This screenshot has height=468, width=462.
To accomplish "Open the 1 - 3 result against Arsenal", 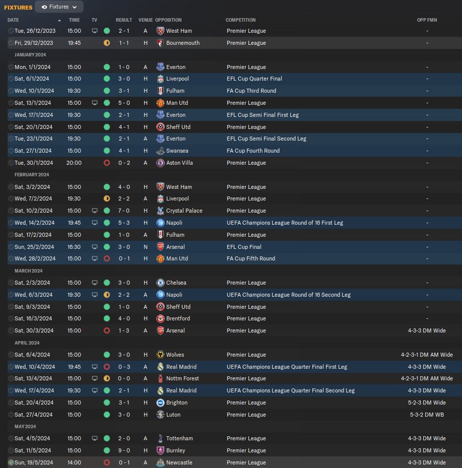I will 124,330.
